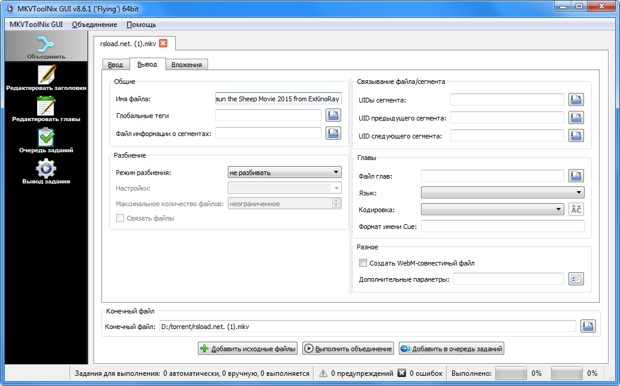Screen dimensions: 620x386
Task: Click the Глобальные теги input field
Action: point(268,115)
